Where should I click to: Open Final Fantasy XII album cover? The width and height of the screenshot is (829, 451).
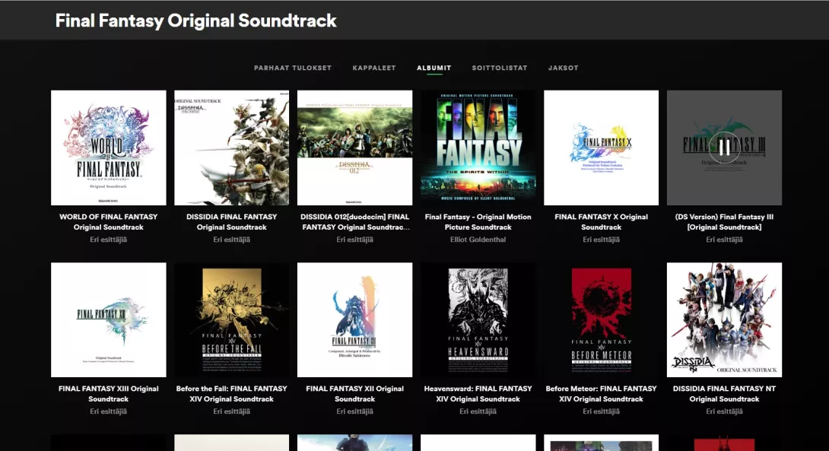coord(354,320)
